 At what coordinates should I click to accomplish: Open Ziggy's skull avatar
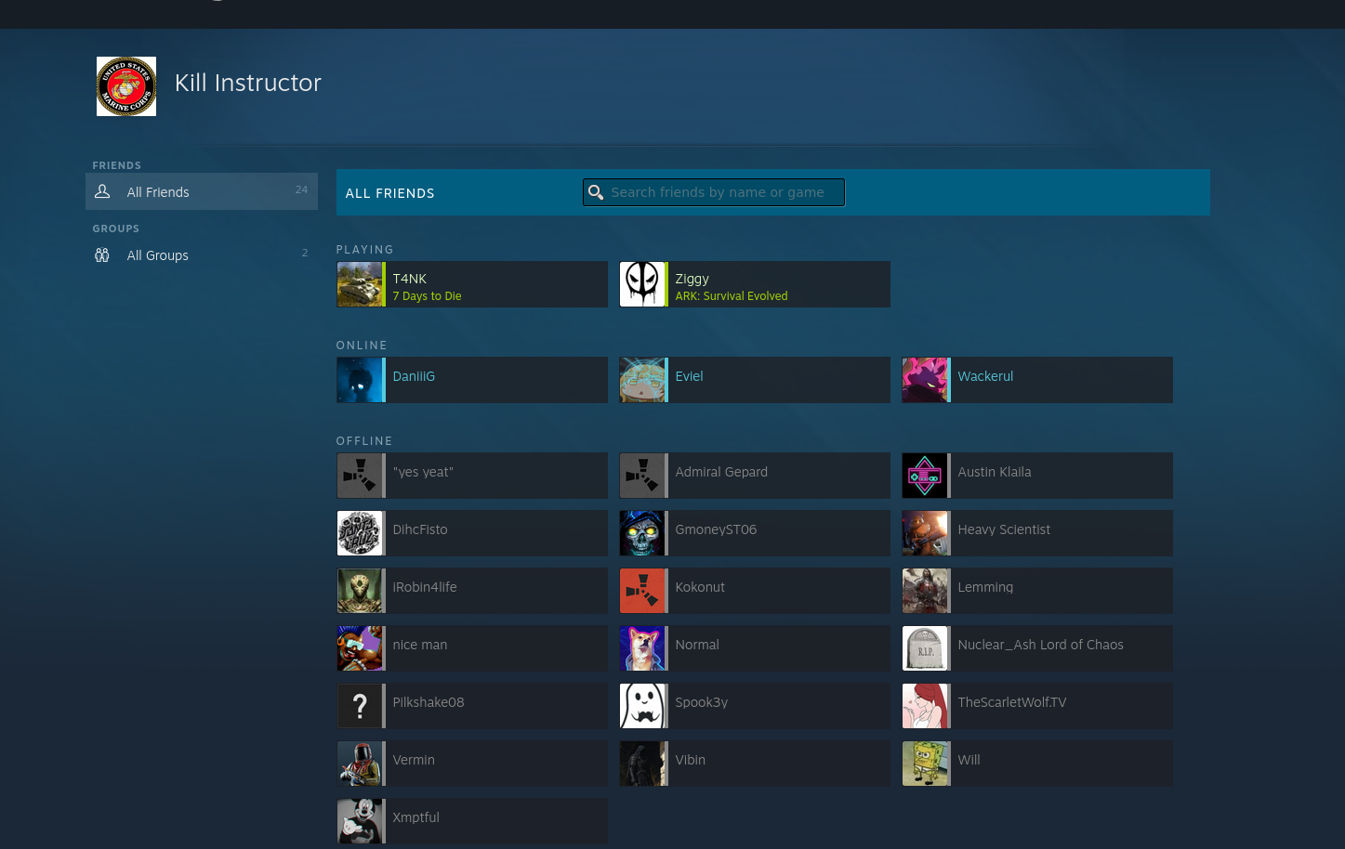pos(642,284)
